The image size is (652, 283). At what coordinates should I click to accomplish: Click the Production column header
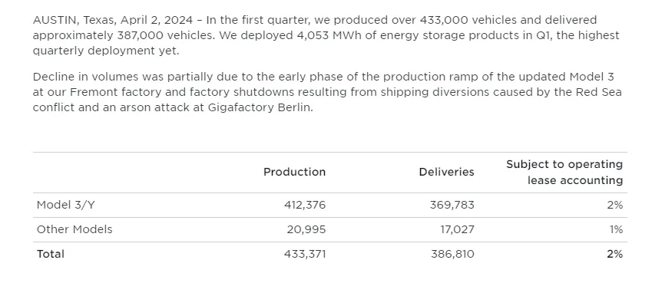[x=294, y=172]
